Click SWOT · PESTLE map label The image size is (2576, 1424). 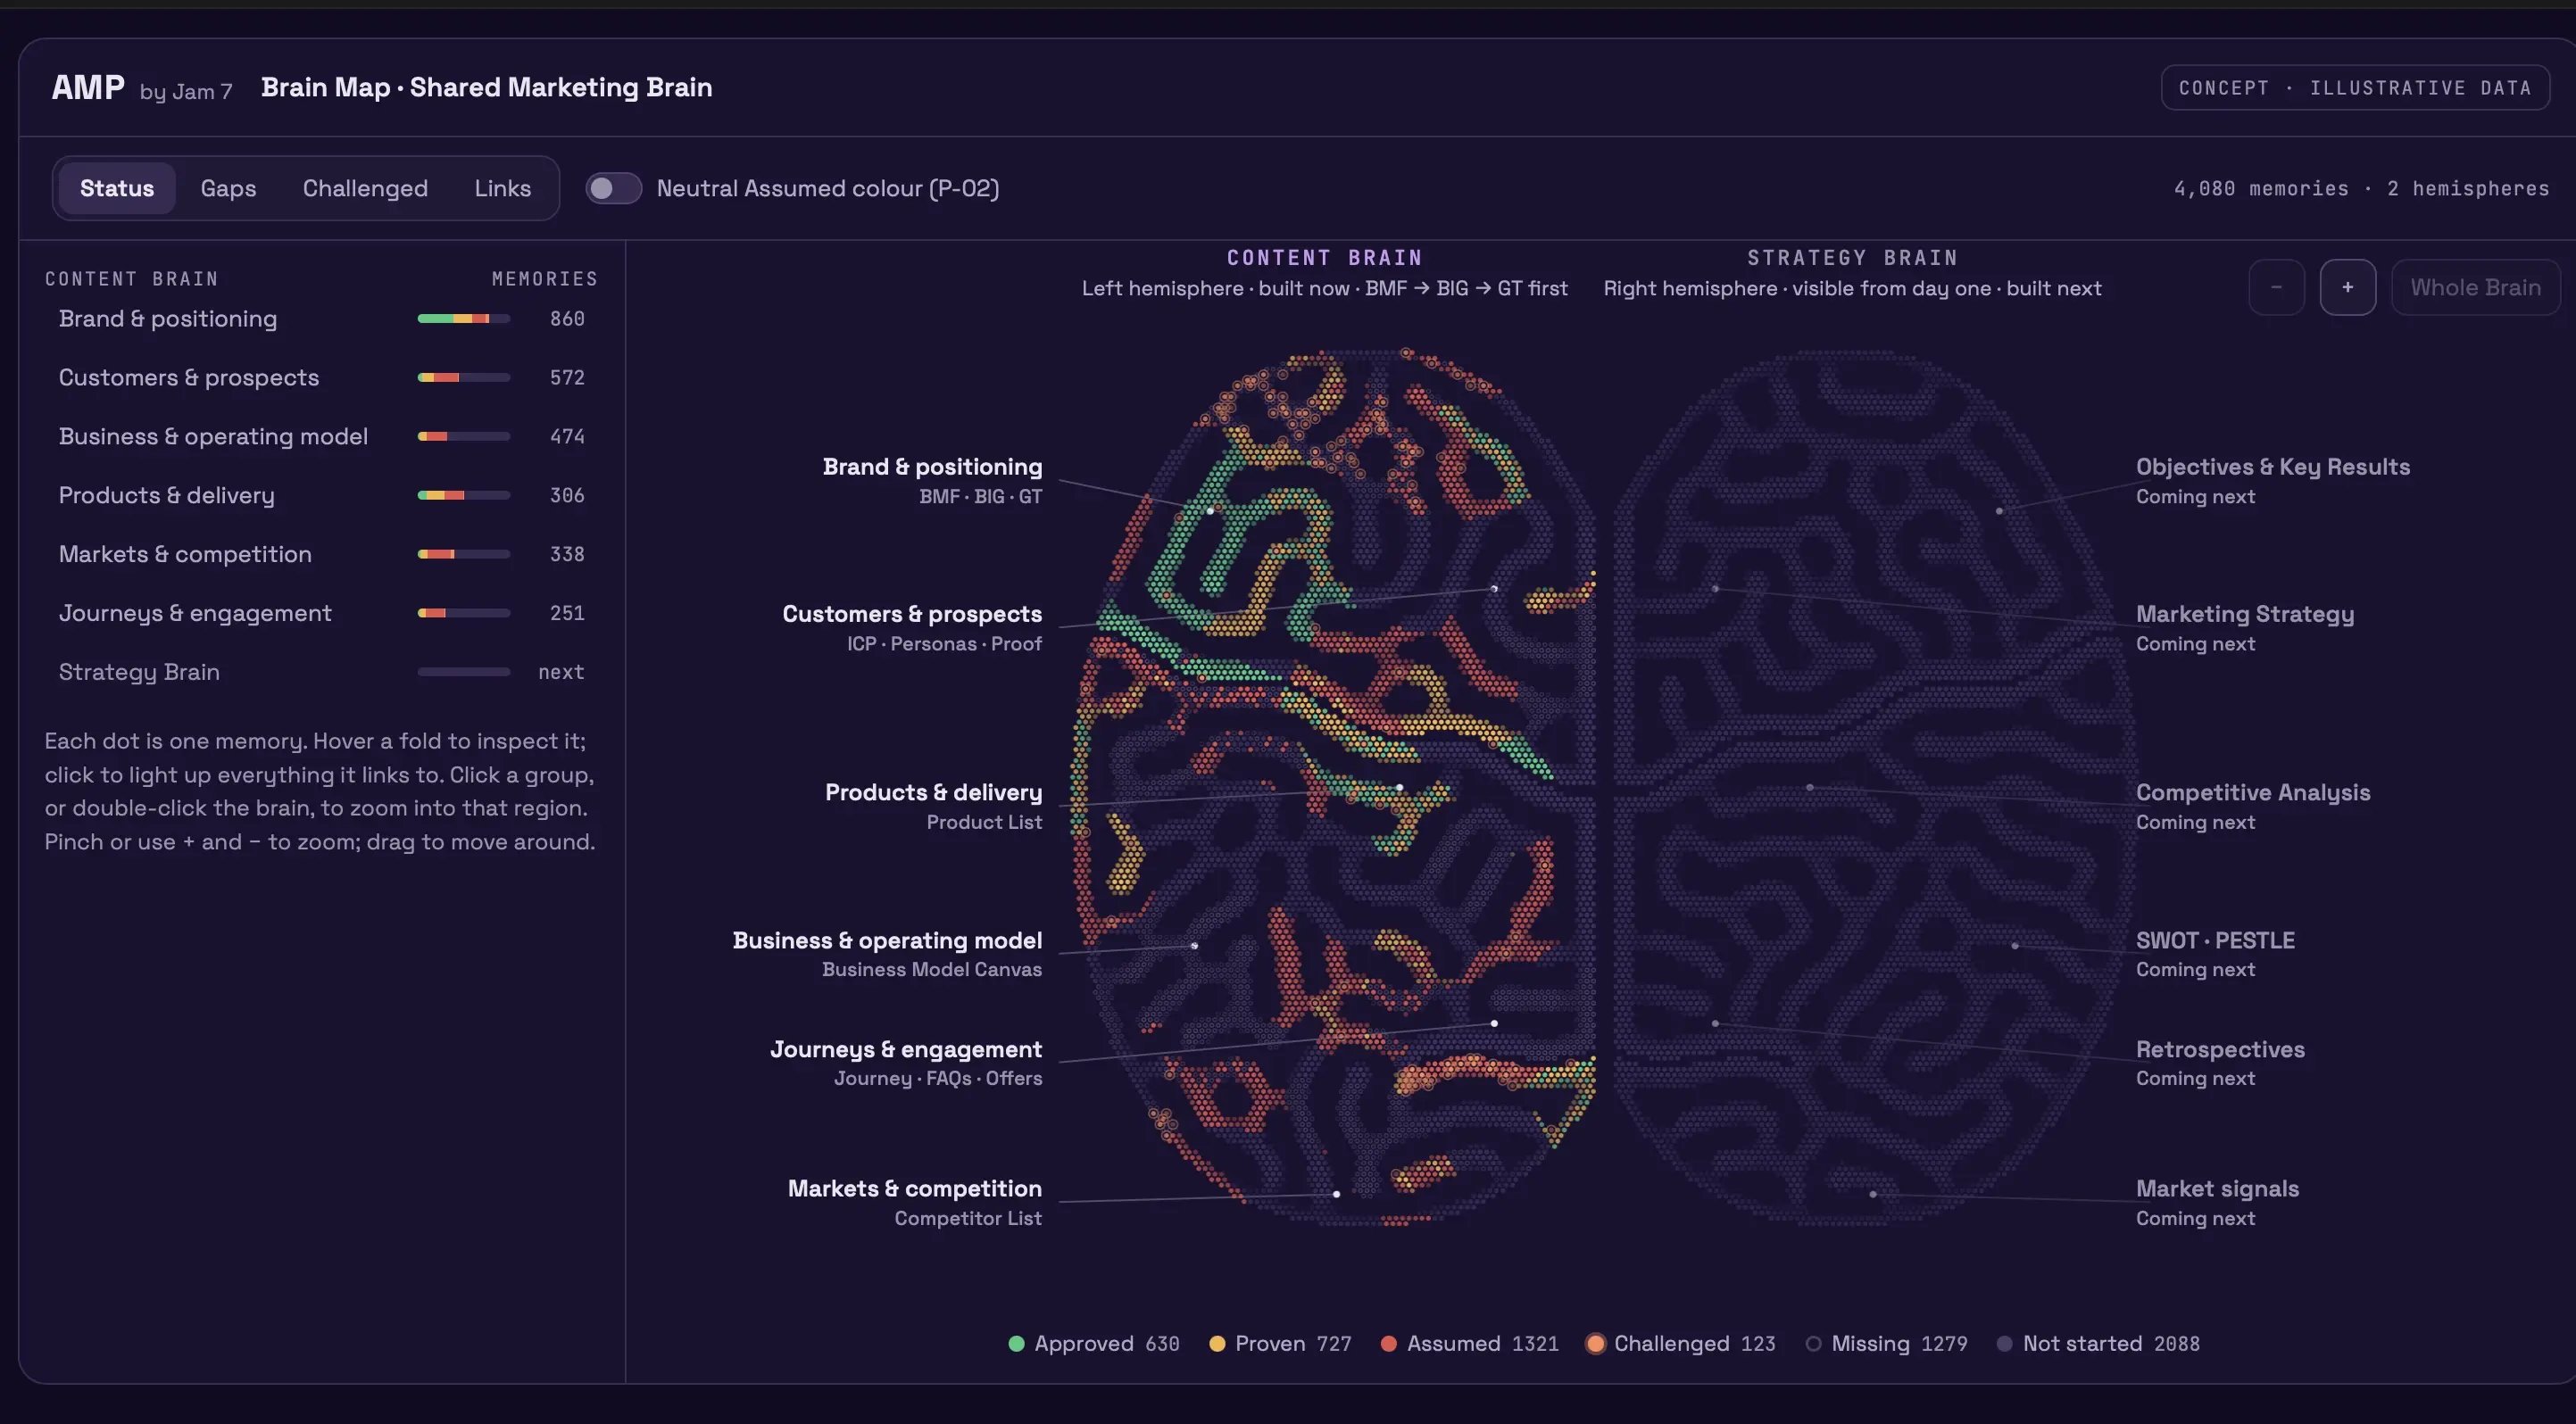(x=2215, y=941)
